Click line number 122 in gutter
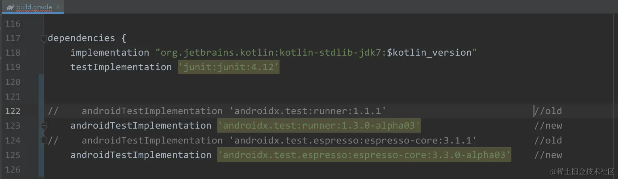The image size is (618, 179). pyautogui.click(x=13, y=111)
